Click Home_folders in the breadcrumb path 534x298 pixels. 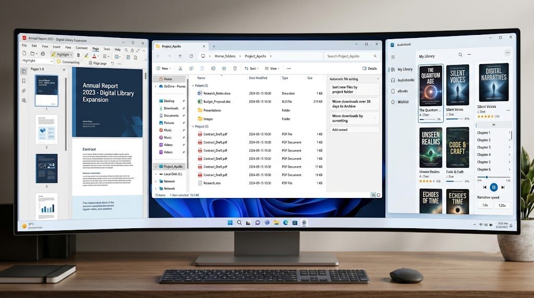pyautogui.click(x=225, y=56)
